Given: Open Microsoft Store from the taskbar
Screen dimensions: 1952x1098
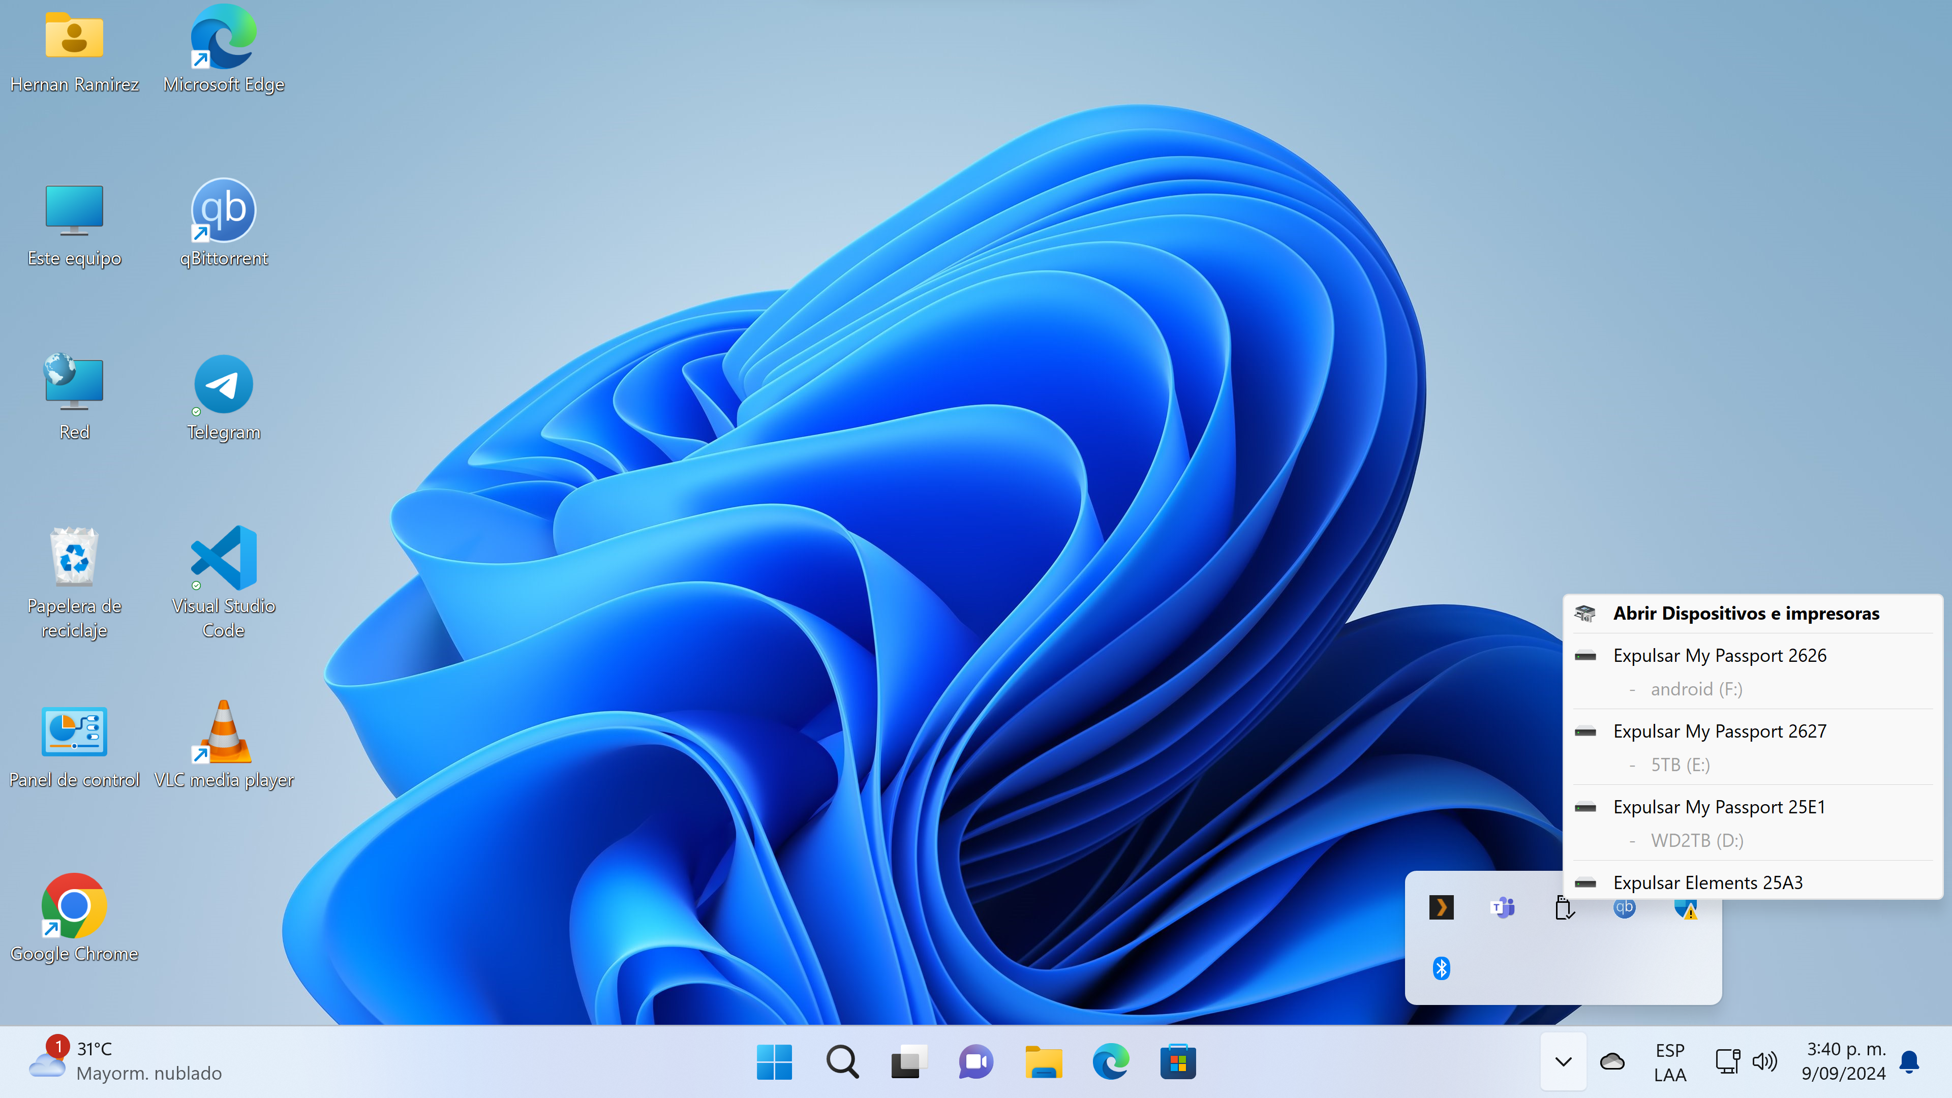Looking at the screenshot, I should 1178,1061.
